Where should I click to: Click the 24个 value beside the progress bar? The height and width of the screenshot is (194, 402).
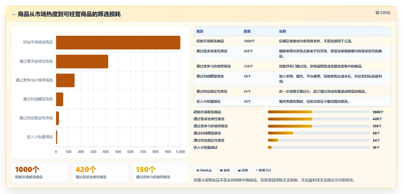click(376, 140)
